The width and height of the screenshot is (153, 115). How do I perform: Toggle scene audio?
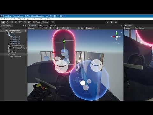pyautogui.click(x=54, y=28)
